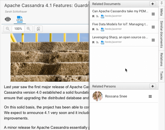Click the zoom in magnifier button

(29, 29)
